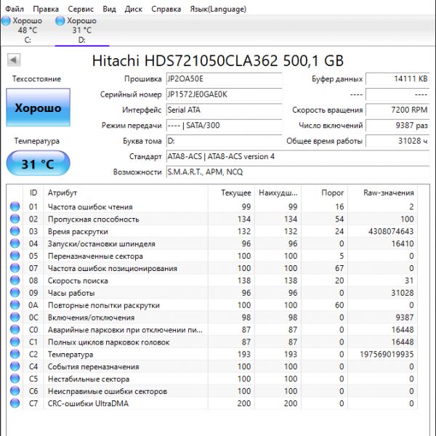Viewport: 436px width, 436px height.
Task: Open the Файл menu
Action: click(14, 9)
